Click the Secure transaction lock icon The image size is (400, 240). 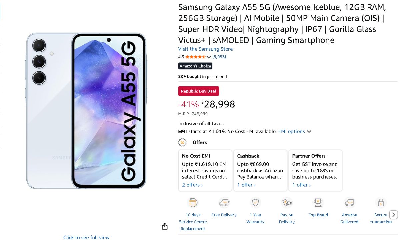click(x=381, y=202)
